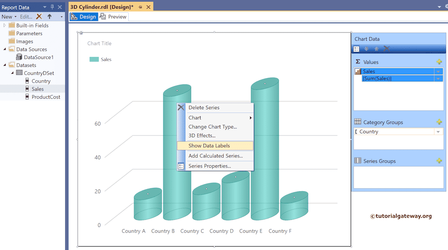Select the [Sum(Sales)] value field
448x250 pixels.
[398, 79]
